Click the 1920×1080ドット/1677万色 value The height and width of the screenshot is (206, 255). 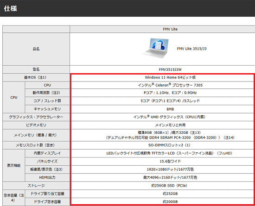click(170, 169)
